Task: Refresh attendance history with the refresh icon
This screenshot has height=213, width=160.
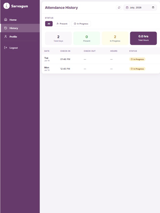Action: click(x=119, y=8)
